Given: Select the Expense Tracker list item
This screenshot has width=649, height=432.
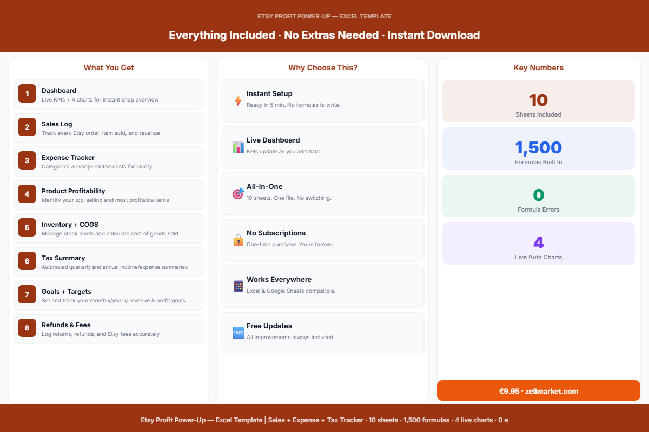Looking at the screenshot, I should click(109, 161).
